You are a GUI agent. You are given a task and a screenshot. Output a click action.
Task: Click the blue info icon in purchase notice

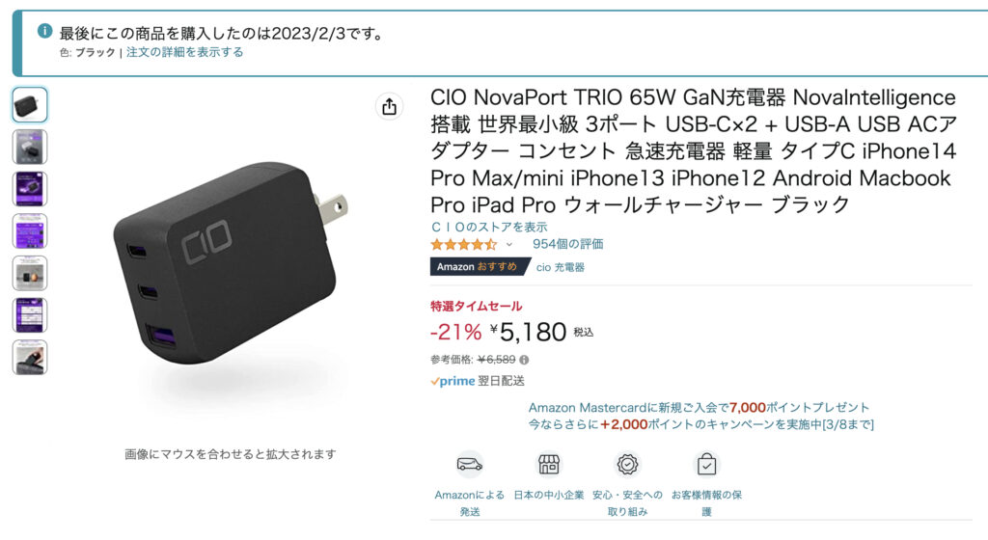[x=44, y=31]
